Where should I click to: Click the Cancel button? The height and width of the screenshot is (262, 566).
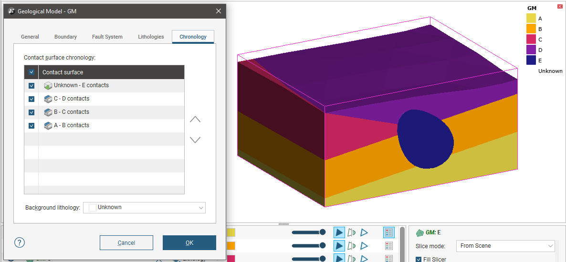click(x=126, y=243)
